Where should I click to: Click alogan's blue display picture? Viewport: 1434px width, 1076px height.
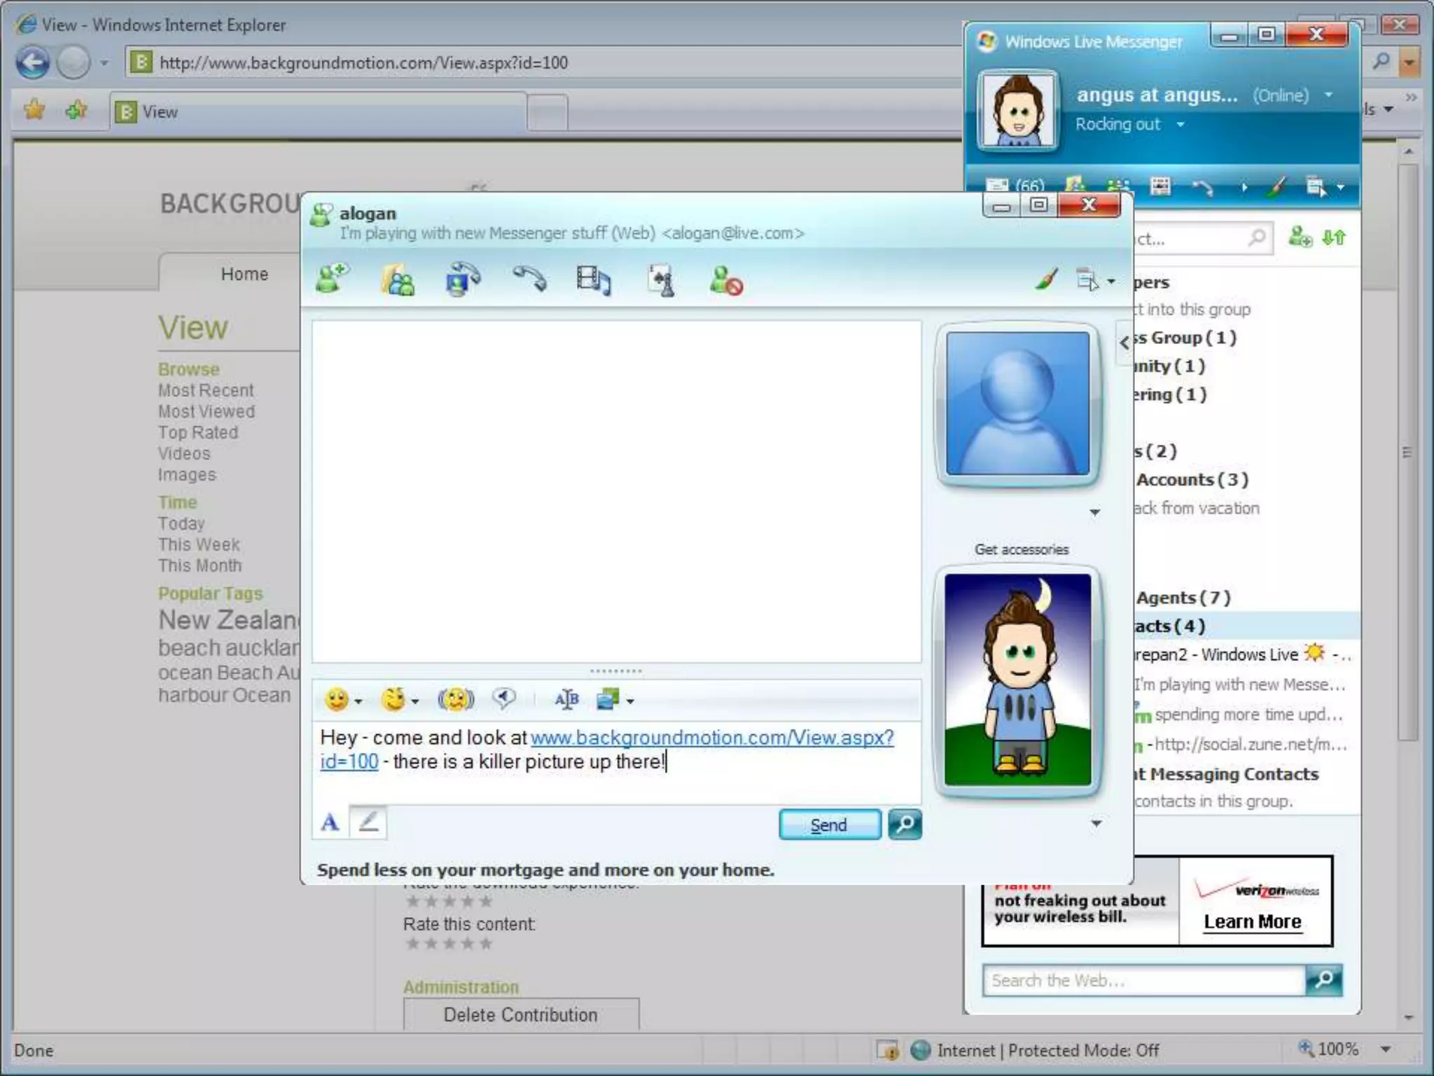pos(1017,403)
